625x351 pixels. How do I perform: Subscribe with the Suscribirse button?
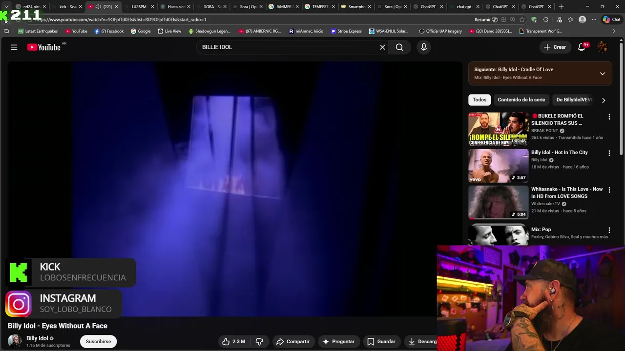tap(98, 342)
